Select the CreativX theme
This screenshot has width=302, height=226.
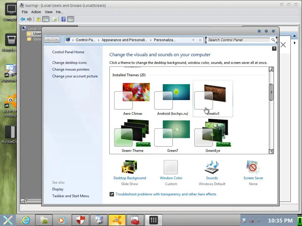213,99
